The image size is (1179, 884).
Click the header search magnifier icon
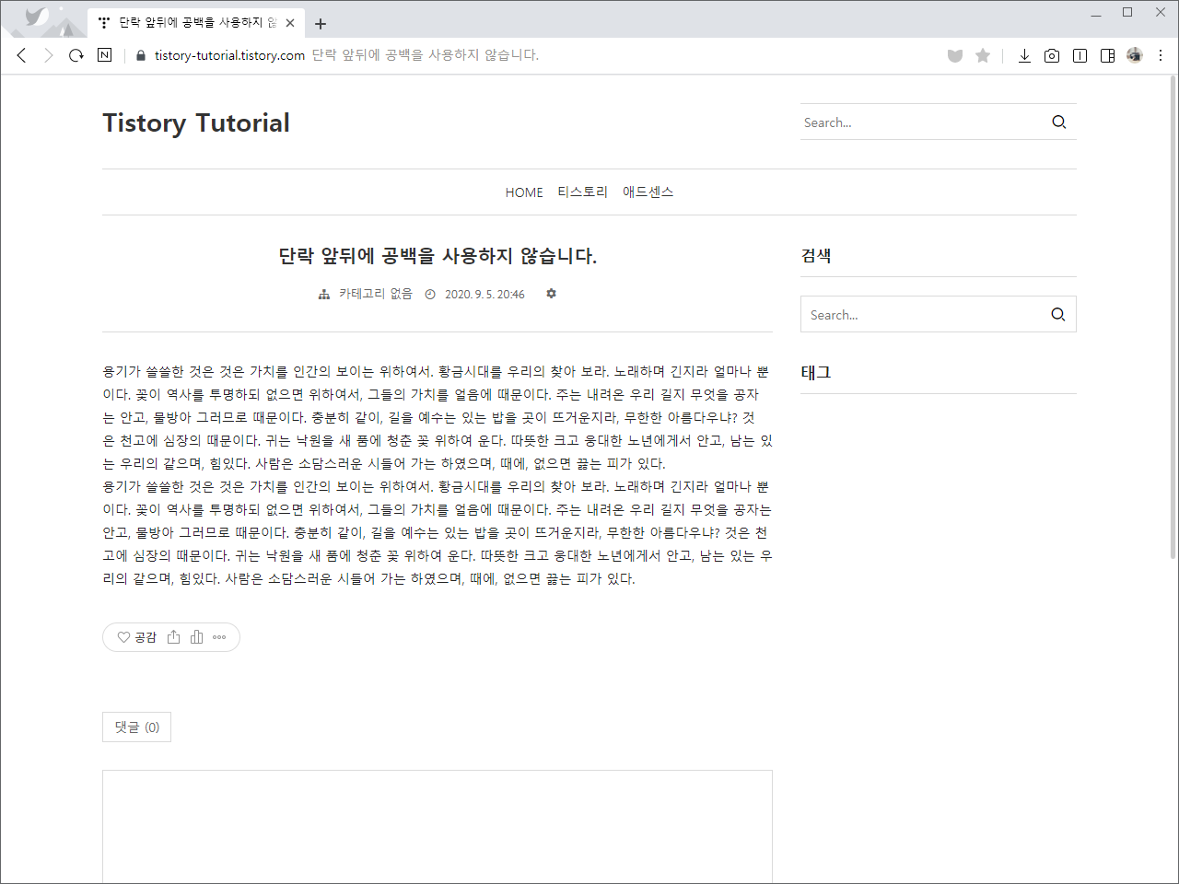[1059, 122]
